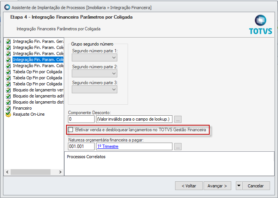Click the Natureza orçamentária code field 001.001
This screenshot has height=198, width=278.
81,146
